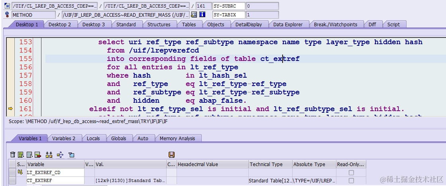
Task: Click the first green list icon beside trash
Action: click(x=21, y=155)
